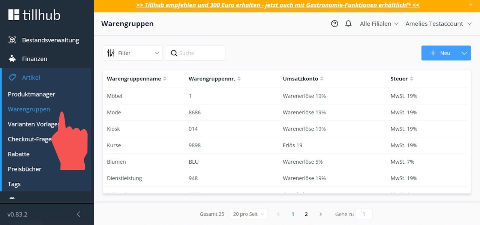Open the 20 pro Seite page size dropdown
The width and height of the screenshot is (480, 225).
pyautogui.click(x=248, y=214)
